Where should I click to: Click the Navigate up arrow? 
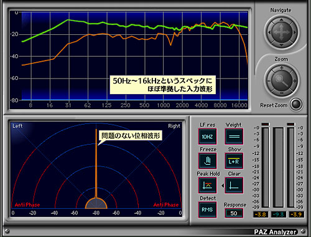click(281, 20)
